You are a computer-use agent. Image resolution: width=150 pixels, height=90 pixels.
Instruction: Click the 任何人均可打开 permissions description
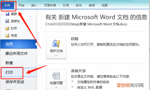tap(105, 44)
